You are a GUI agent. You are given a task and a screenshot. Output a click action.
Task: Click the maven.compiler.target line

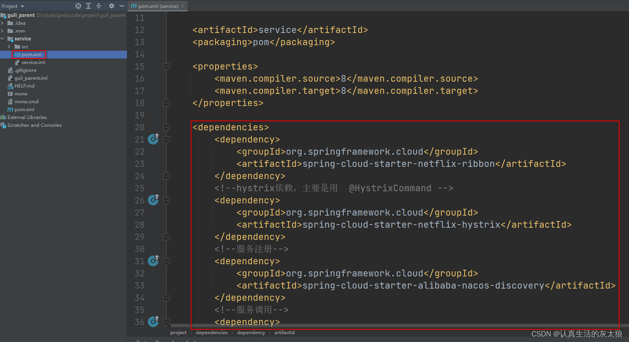pyautogui.click(x=346, y=91)
